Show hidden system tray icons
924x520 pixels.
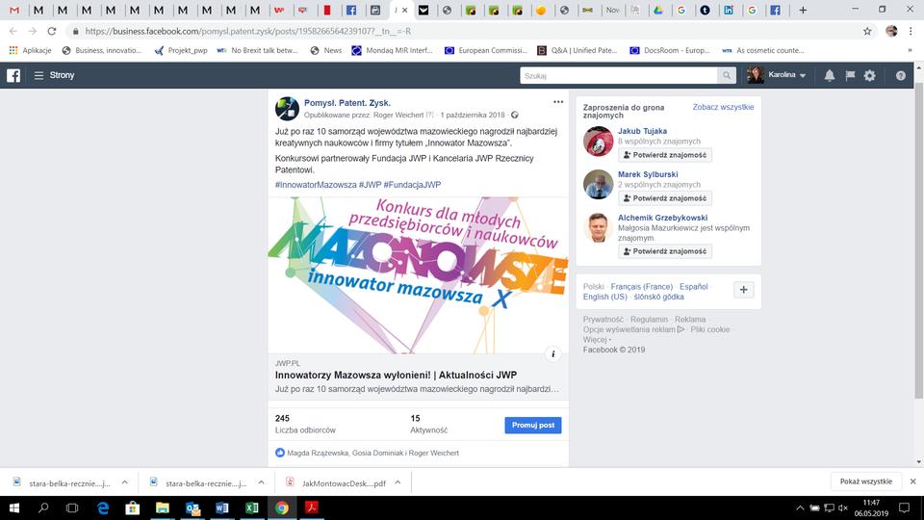800,507
